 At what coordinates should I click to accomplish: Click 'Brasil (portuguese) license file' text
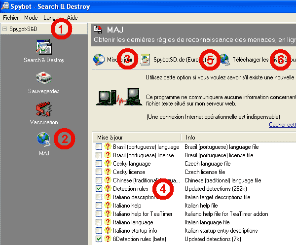click(x=219, y=155)
